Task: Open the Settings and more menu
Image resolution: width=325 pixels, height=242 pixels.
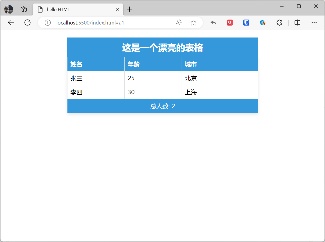Action: [314, 22]
